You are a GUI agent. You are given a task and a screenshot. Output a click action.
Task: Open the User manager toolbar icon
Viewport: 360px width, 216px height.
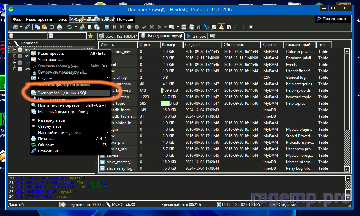click(82, 27)
